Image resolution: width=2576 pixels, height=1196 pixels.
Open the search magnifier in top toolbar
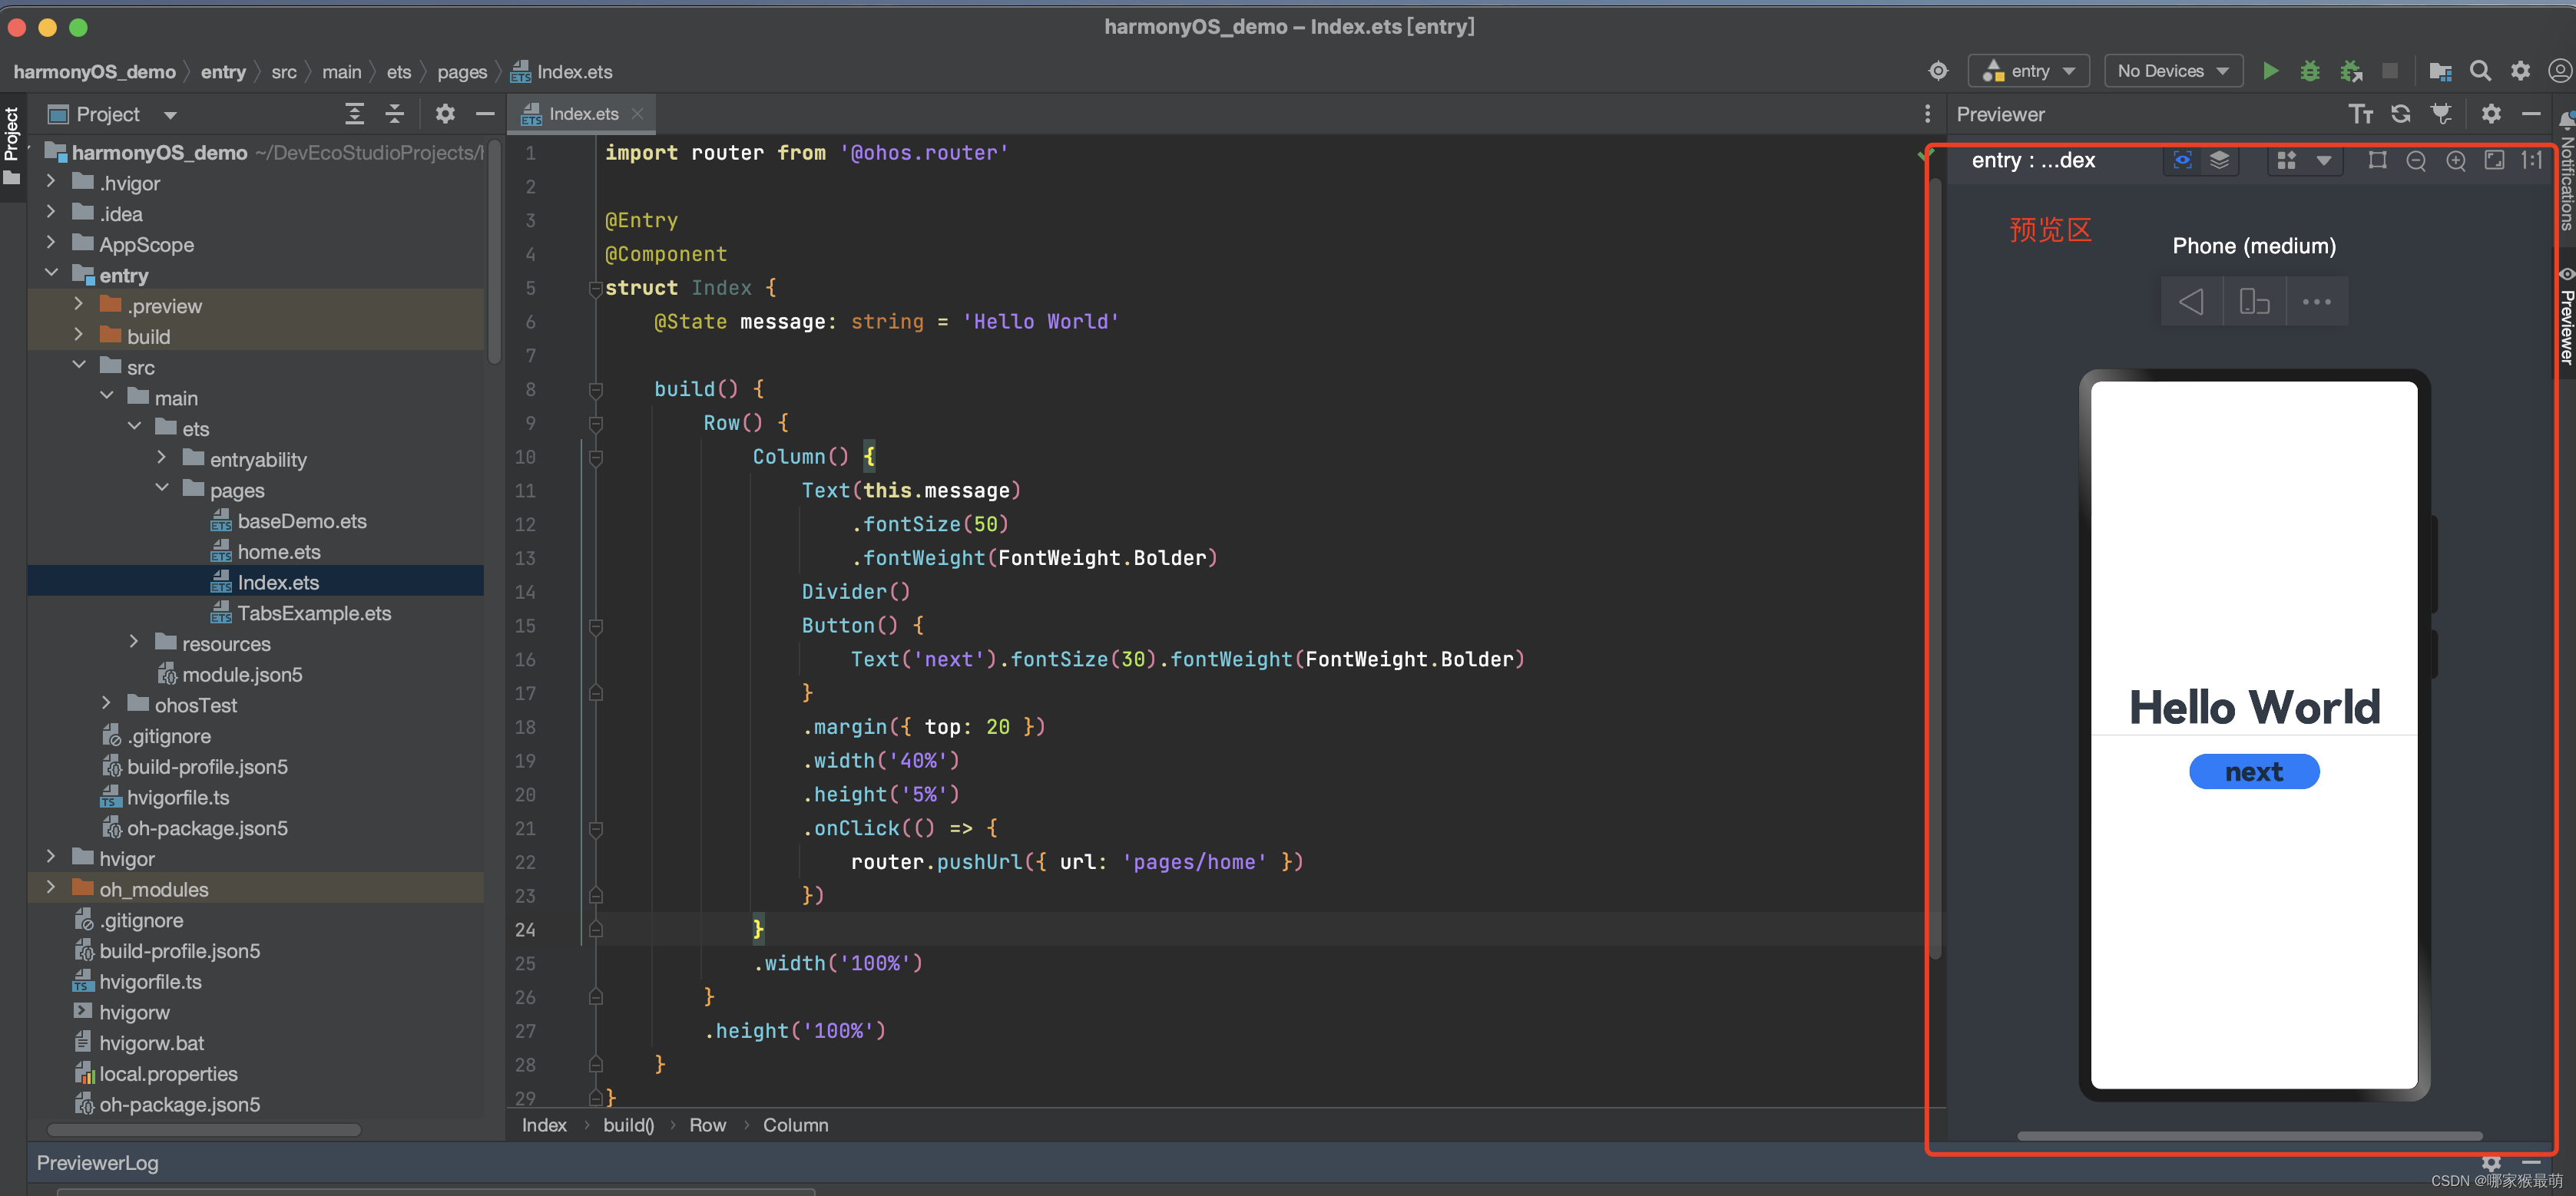point(2480,71)
